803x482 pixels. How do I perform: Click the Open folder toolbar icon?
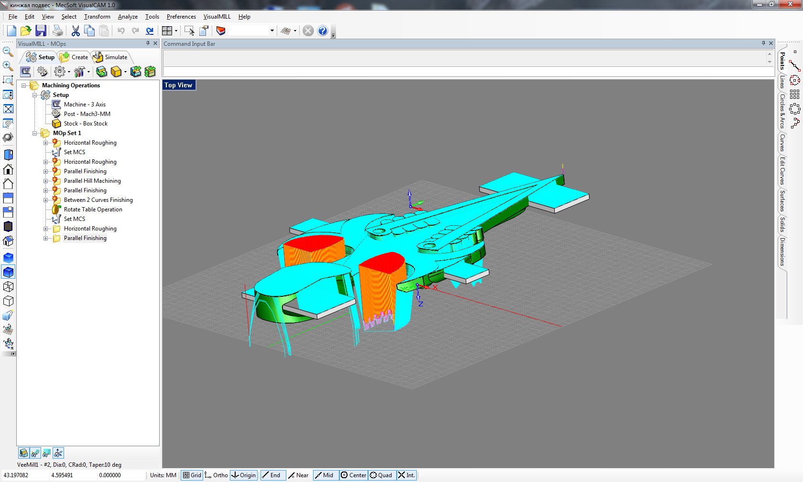click(x=26, y=31)
